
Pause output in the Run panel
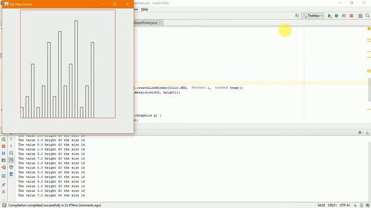(3, 153)
